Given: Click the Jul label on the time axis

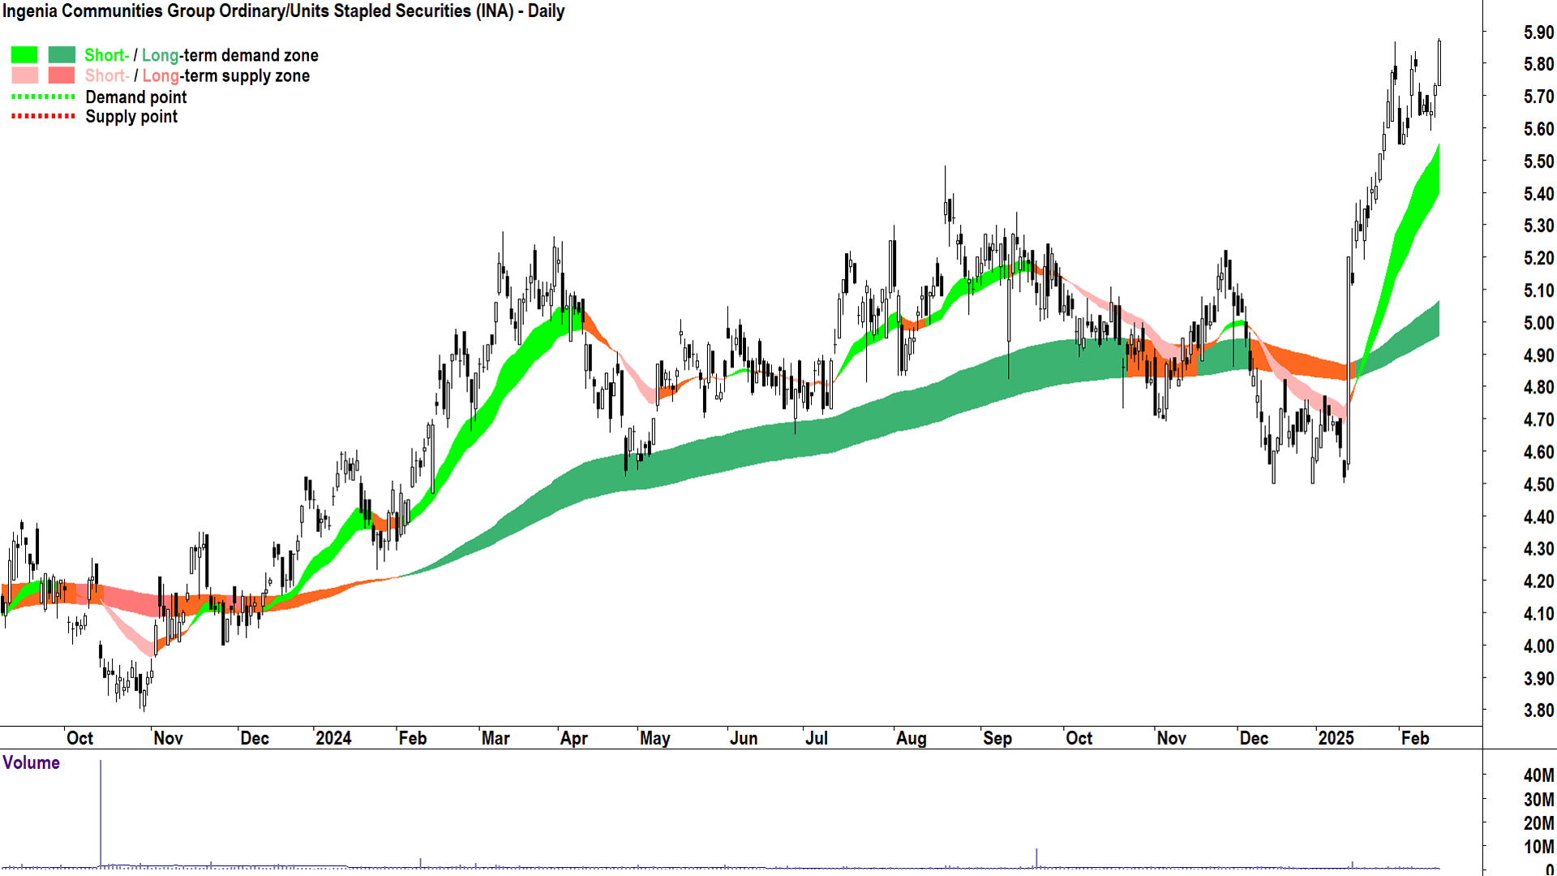Looking at the screenshot, I should [816, 739].
